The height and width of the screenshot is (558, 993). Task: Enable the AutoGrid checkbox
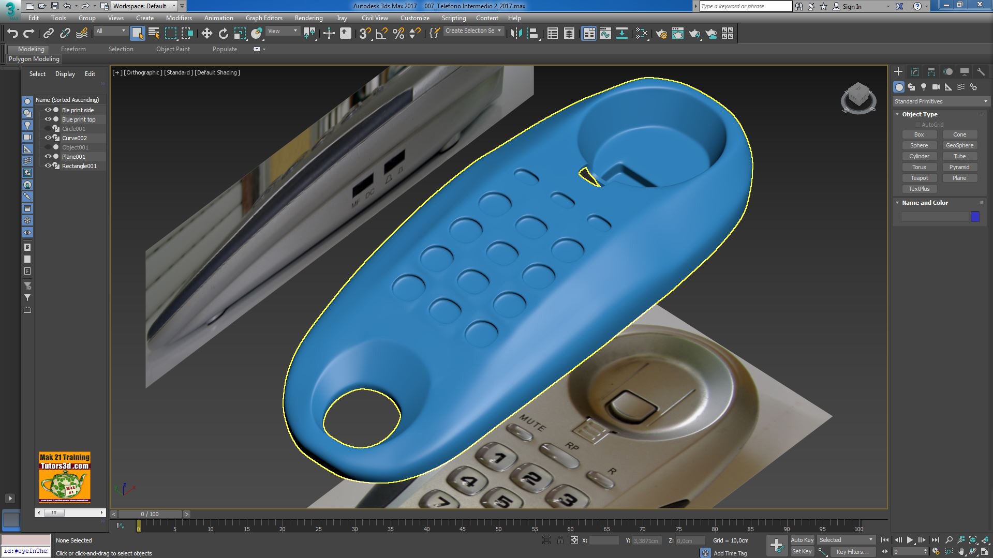[918, 124]
